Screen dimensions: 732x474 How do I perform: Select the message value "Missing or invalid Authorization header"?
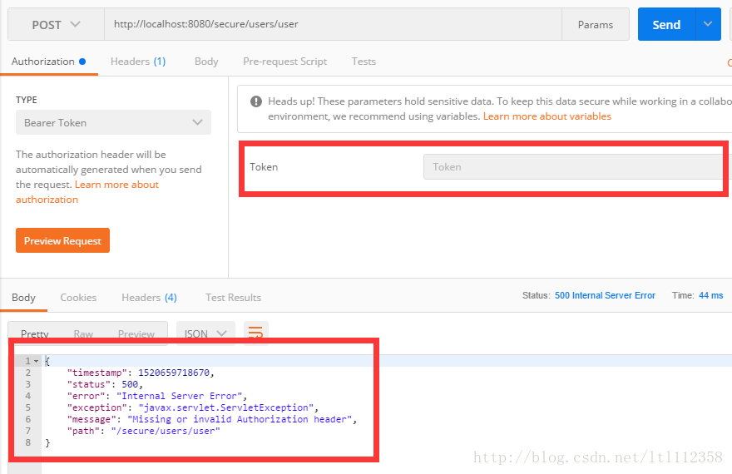click(x=240, y=419)
